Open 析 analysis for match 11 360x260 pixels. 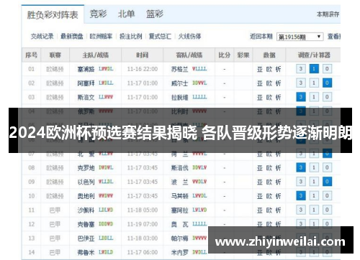point(278,210)
